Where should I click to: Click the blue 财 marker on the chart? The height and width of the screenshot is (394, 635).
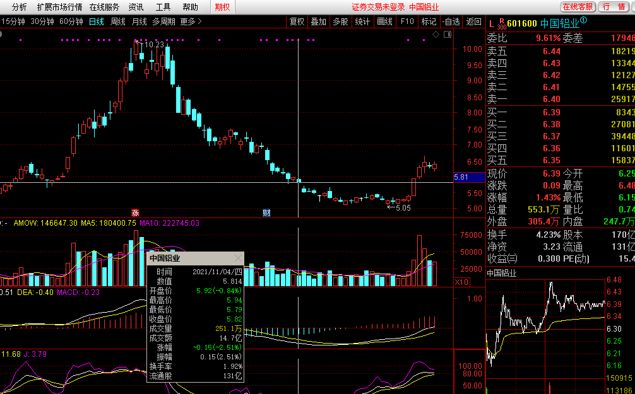click(266, 213)
